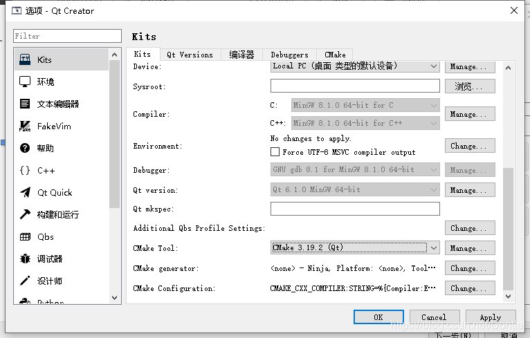The height and width of the screenshot is (338, 530).
Task: Click the category list scroll up arrow
Action: coord(114,55)
